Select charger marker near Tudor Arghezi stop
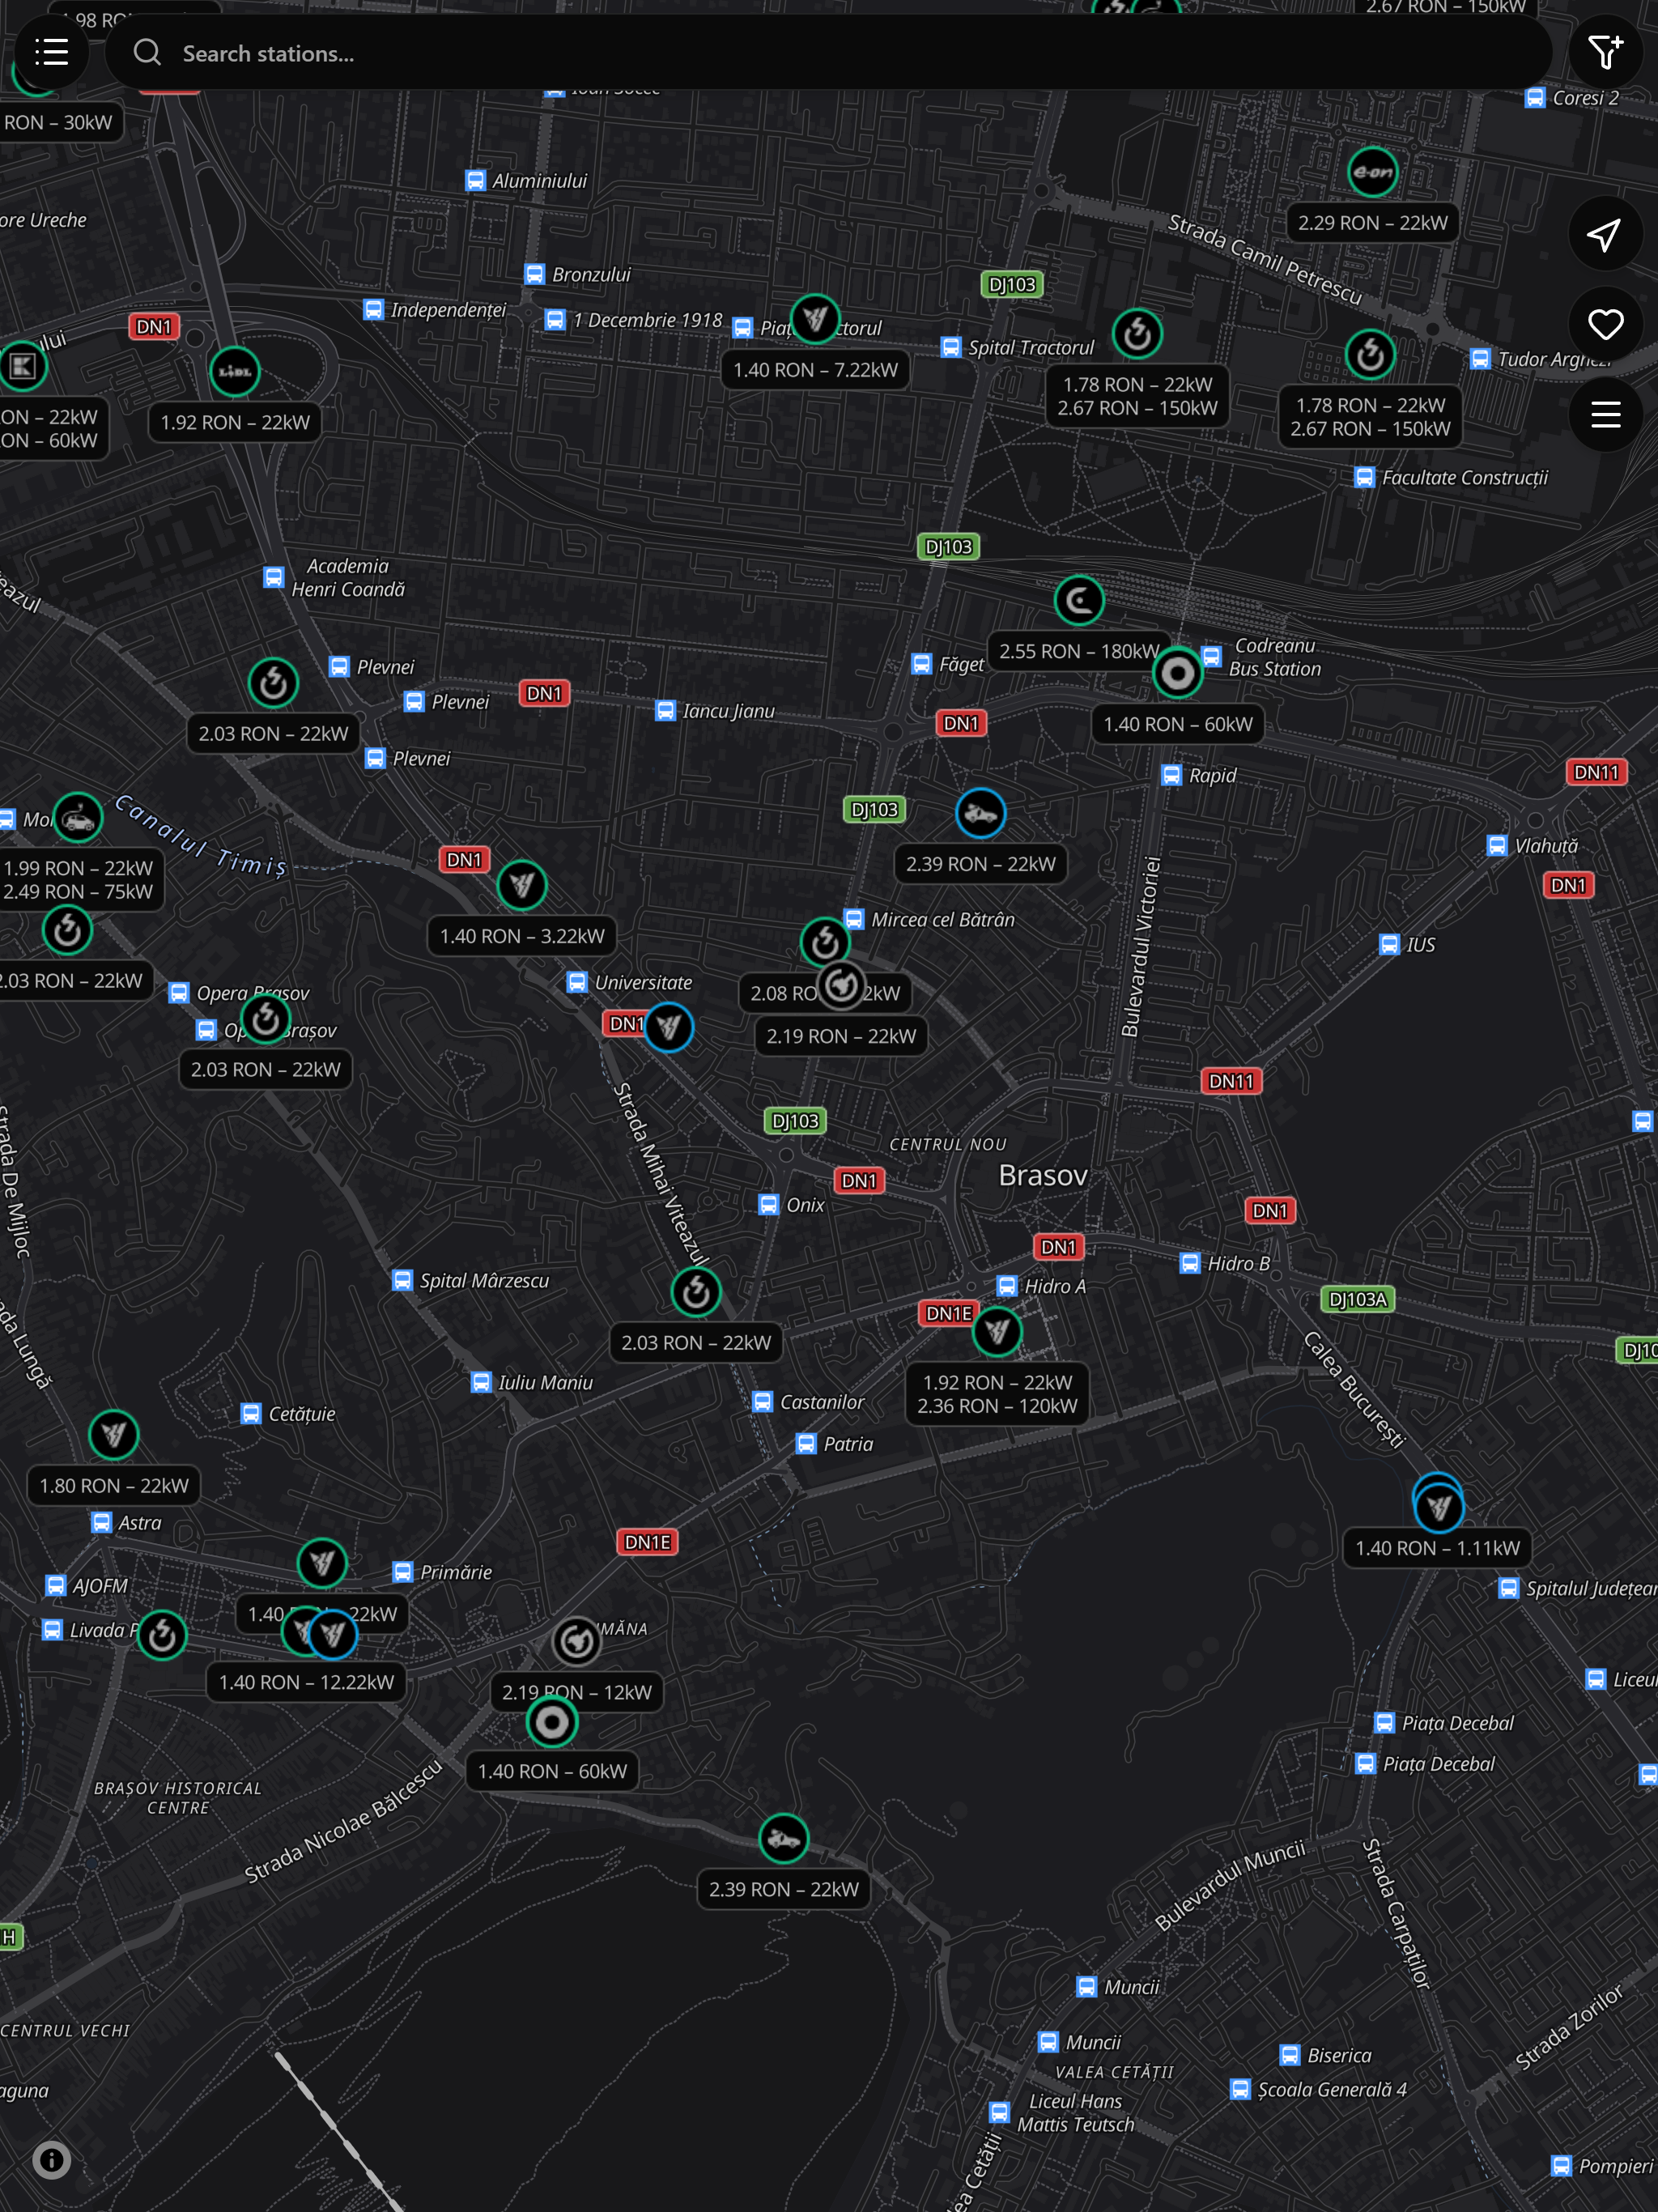 pyautogui.click(x=1370, y=354)
